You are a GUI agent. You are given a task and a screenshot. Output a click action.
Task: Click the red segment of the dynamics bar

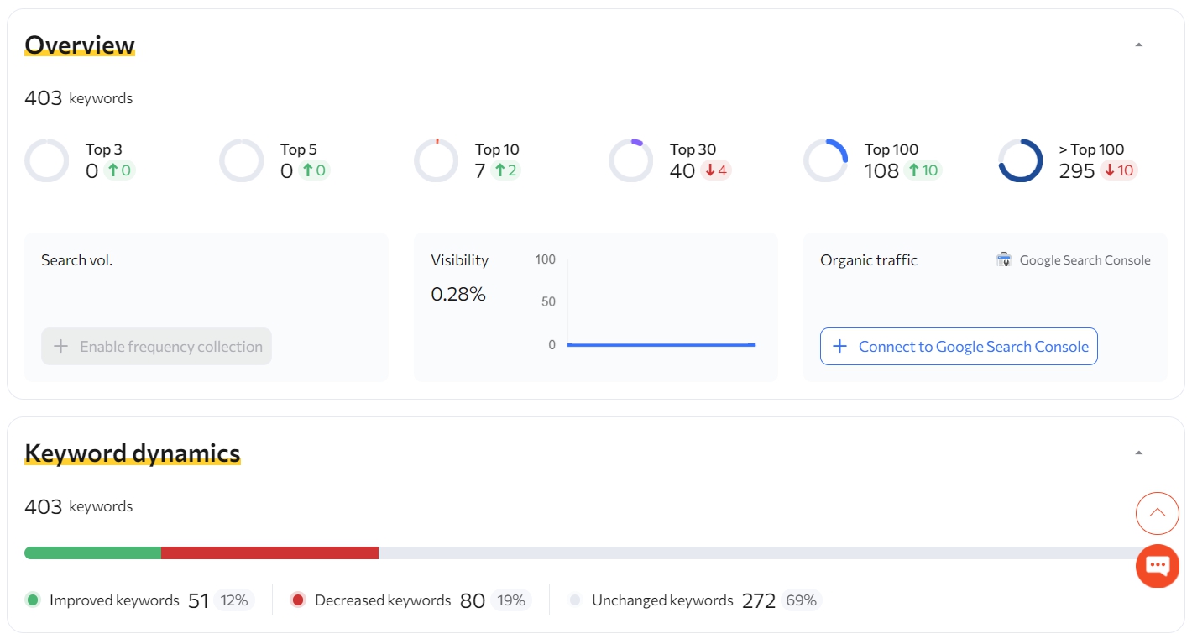[269, 553]
